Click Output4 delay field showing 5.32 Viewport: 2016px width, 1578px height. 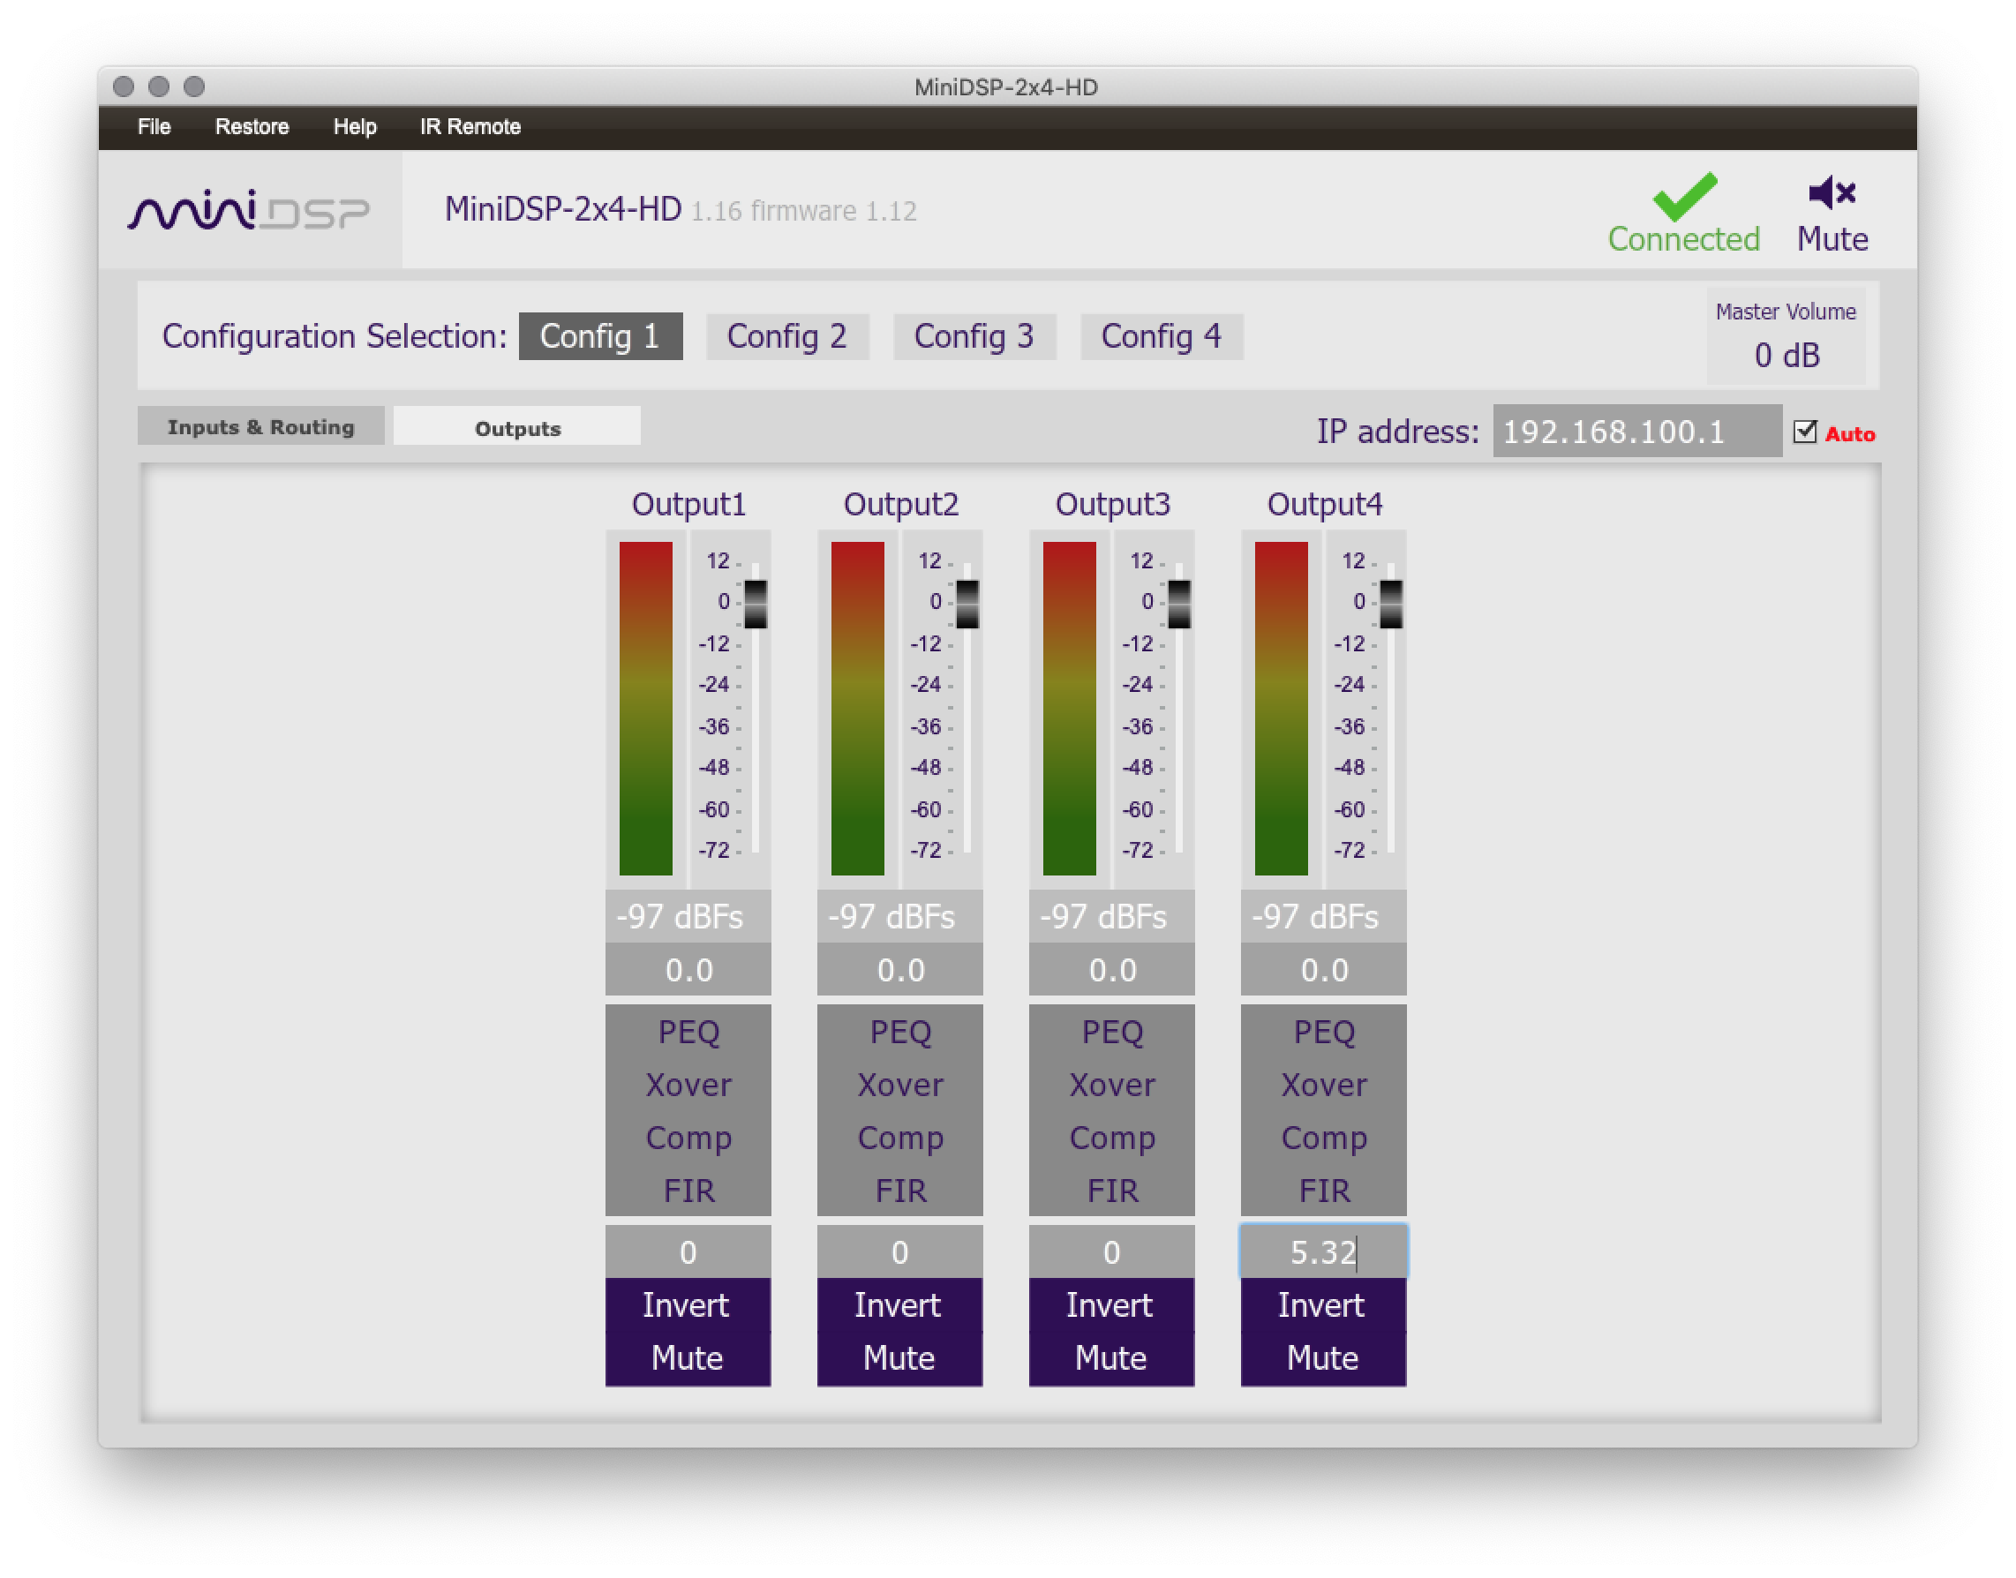[x=1323, y=1253]
